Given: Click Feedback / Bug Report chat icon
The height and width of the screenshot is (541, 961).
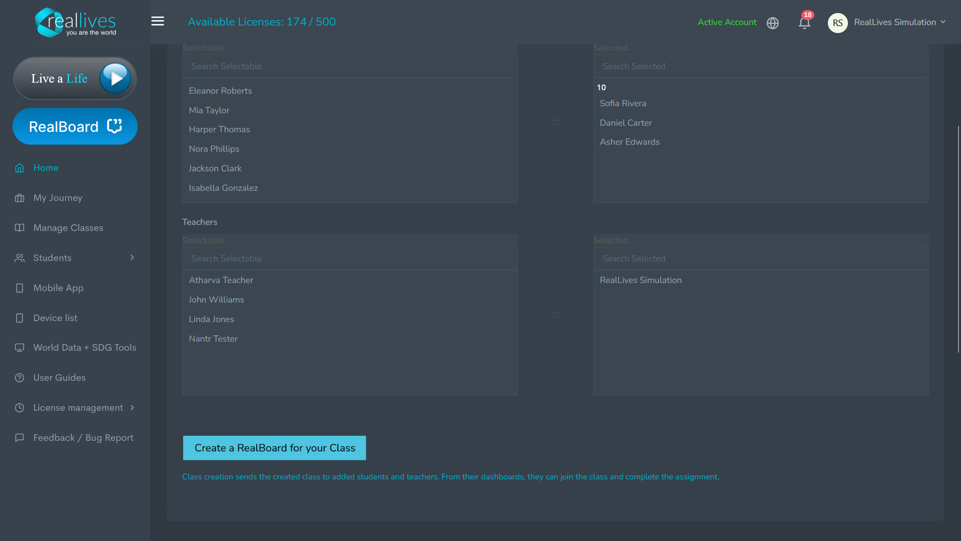Looking at the screenshot, I should pos(20,438).
